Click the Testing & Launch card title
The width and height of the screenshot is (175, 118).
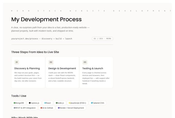[93, 68]
